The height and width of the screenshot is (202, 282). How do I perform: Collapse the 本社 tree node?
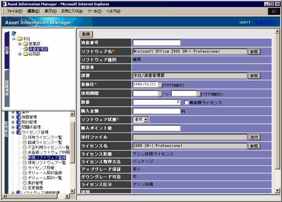pyautogui.click(x=14, y=39)
